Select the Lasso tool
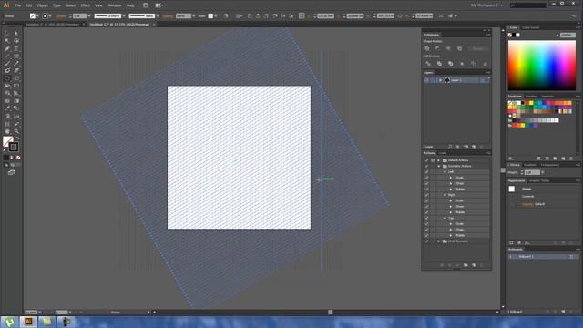583x328 pixels. [16, 41]
